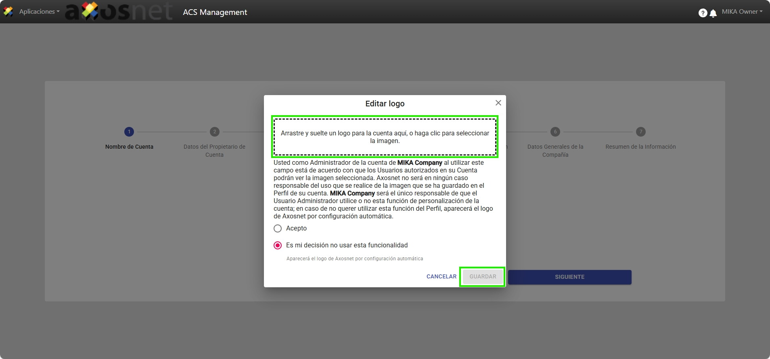This screenshot has height=359, width=770.
Task: Open the help question mark icon
Action: (x=703, y=13)
